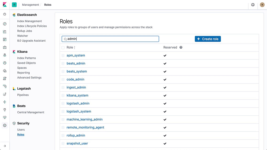The image size is (267, 150).
Task: Open Maps icon in sidebar
Action: 5,55
